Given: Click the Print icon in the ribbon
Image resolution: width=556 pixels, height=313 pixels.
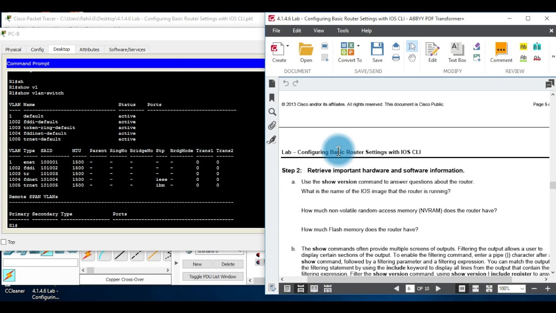Looking at the screenshot, I should point(396,58).
